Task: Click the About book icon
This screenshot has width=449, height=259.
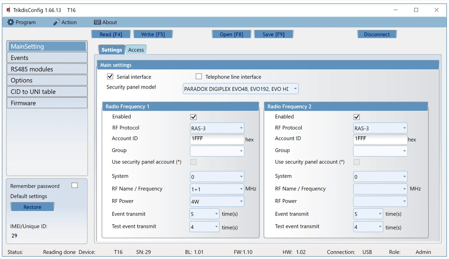Action: click(x=97, y=22)
